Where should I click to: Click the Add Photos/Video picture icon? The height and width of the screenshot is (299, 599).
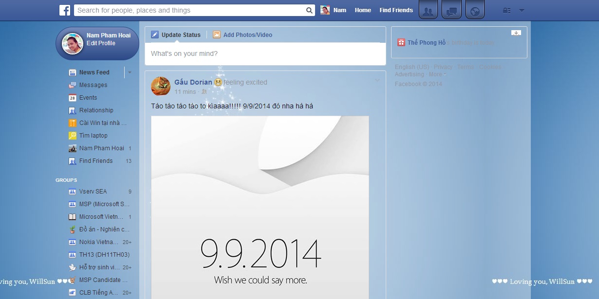217,35
